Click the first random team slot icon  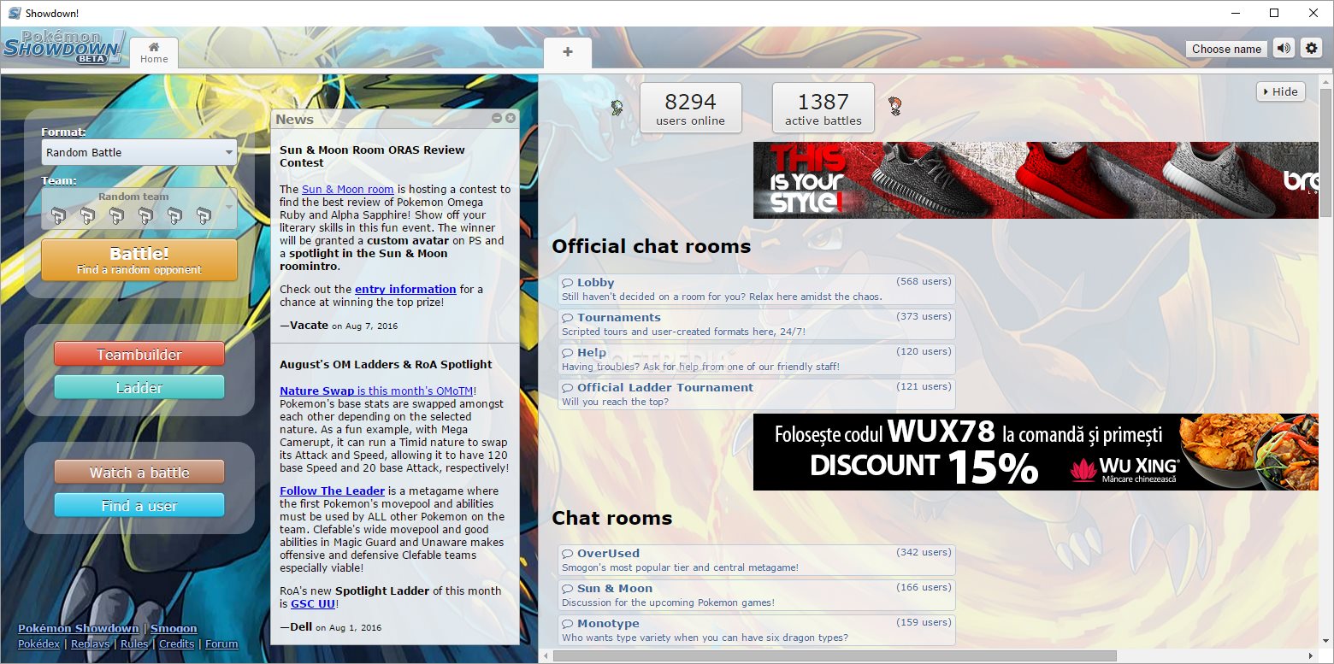(x=57, y=214)
